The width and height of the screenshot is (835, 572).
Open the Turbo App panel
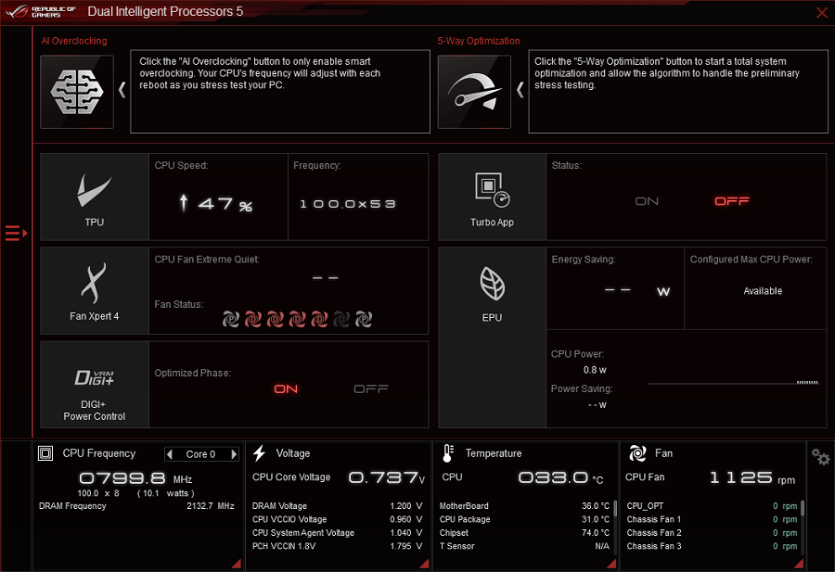(492, 197)
